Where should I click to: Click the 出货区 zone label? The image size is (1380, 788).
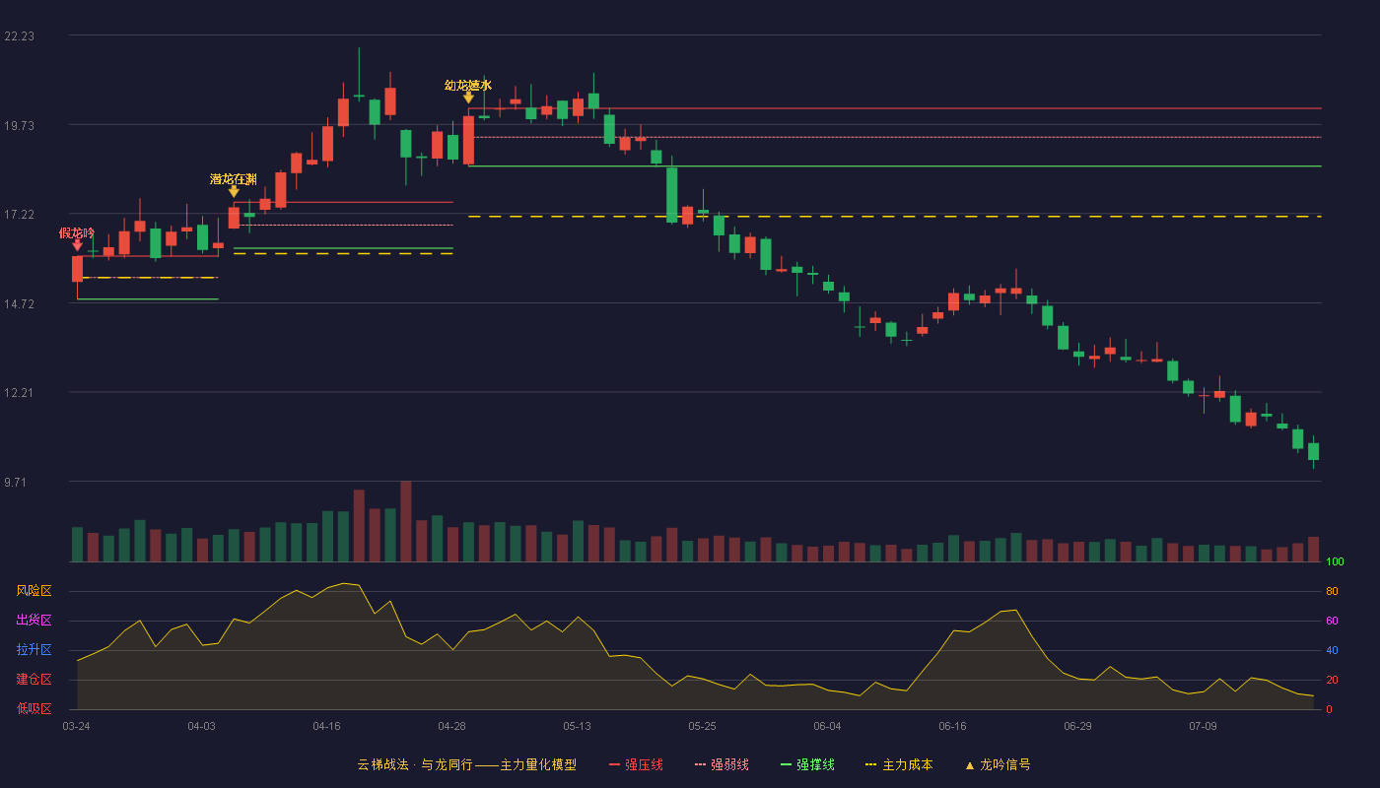click(34, 621)
